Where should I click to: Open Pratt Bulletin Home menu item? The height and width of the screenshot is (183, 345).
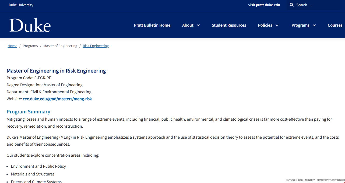[152, 25]
